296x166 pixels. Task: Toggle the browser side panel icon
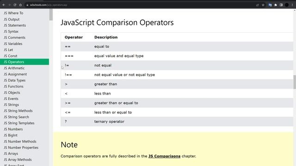coord(281,5)
